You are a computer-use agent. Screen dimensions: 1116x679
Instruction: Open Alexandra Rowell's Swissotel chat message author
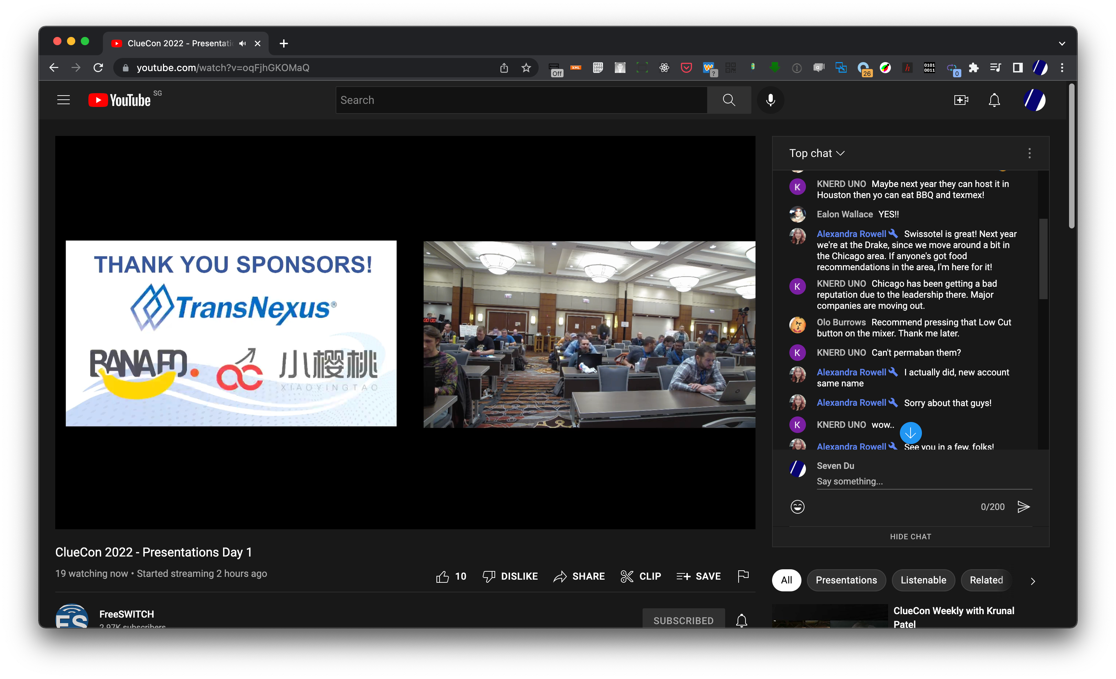tap(851, 234)
